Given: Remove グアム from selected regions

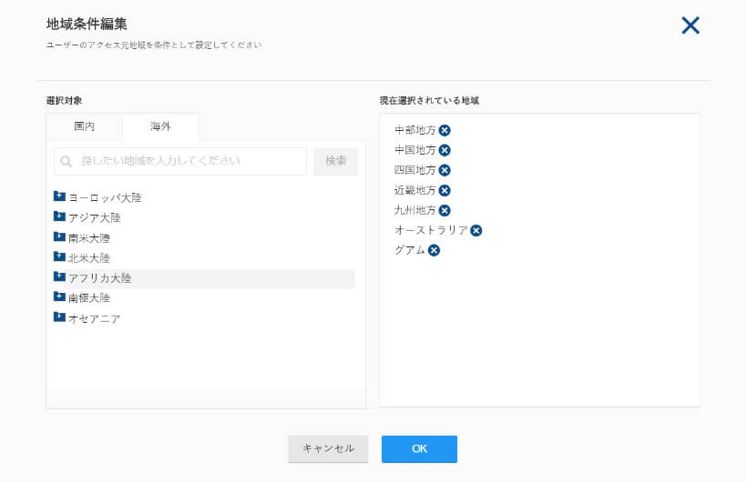Looking at the screenshot, I should 434,251.
